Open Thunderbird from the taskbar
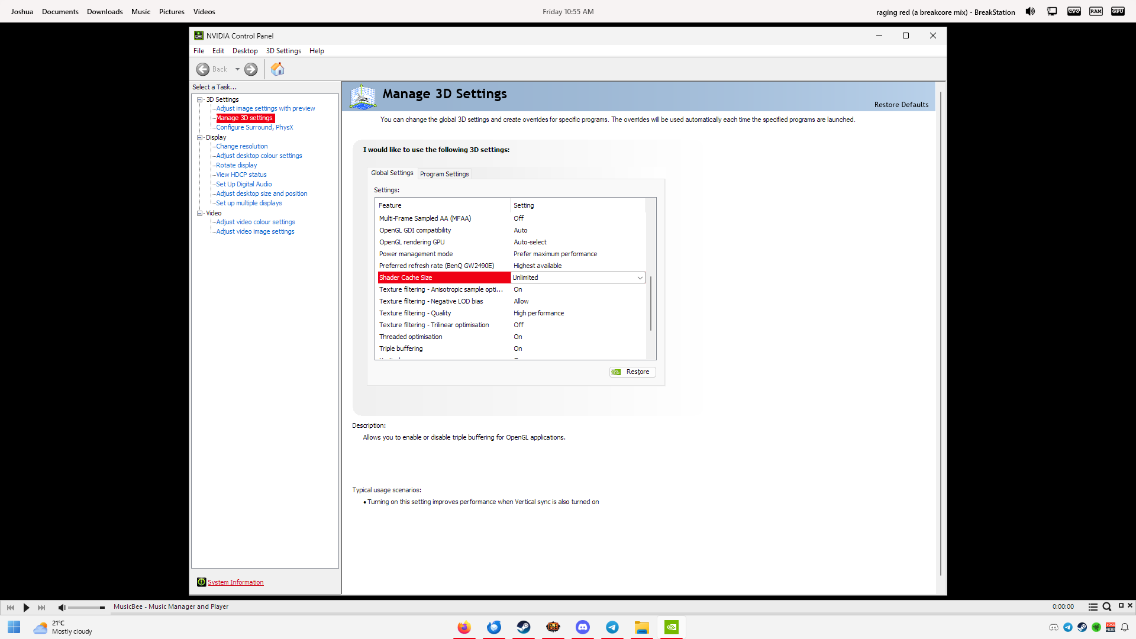The height and width of the screenshot is (639, 1136). click(494, 627)
